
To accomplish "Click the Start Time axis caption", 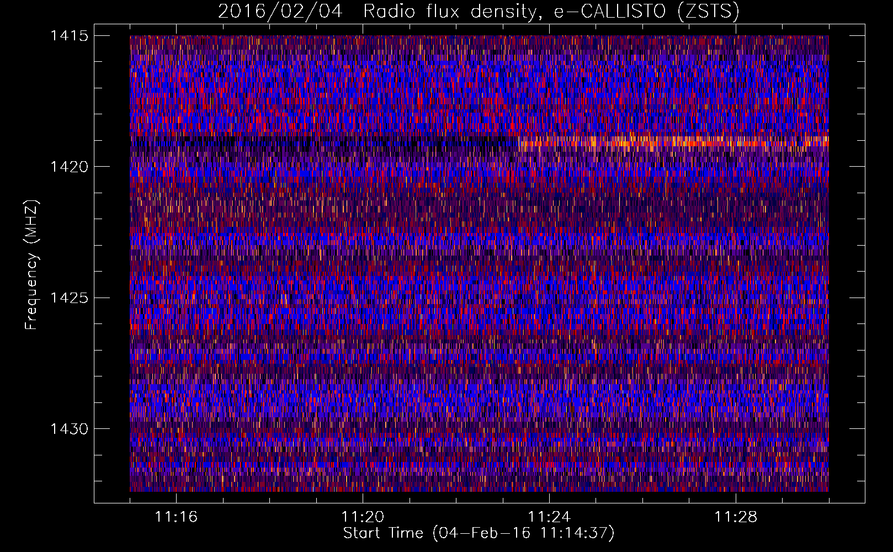I will 479,533.
